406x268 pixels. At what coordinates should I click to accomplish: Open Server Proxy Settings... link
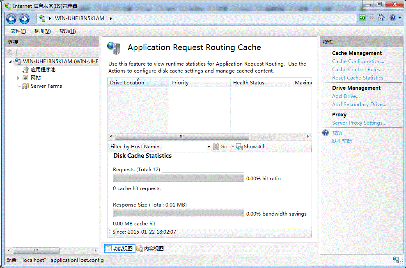coord(359,123)
